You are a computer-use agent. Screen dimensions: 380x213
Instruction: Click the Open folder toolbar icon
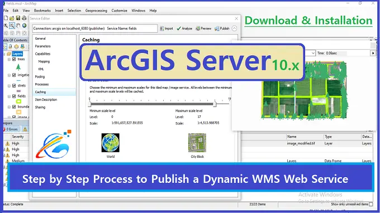(12, 18)
